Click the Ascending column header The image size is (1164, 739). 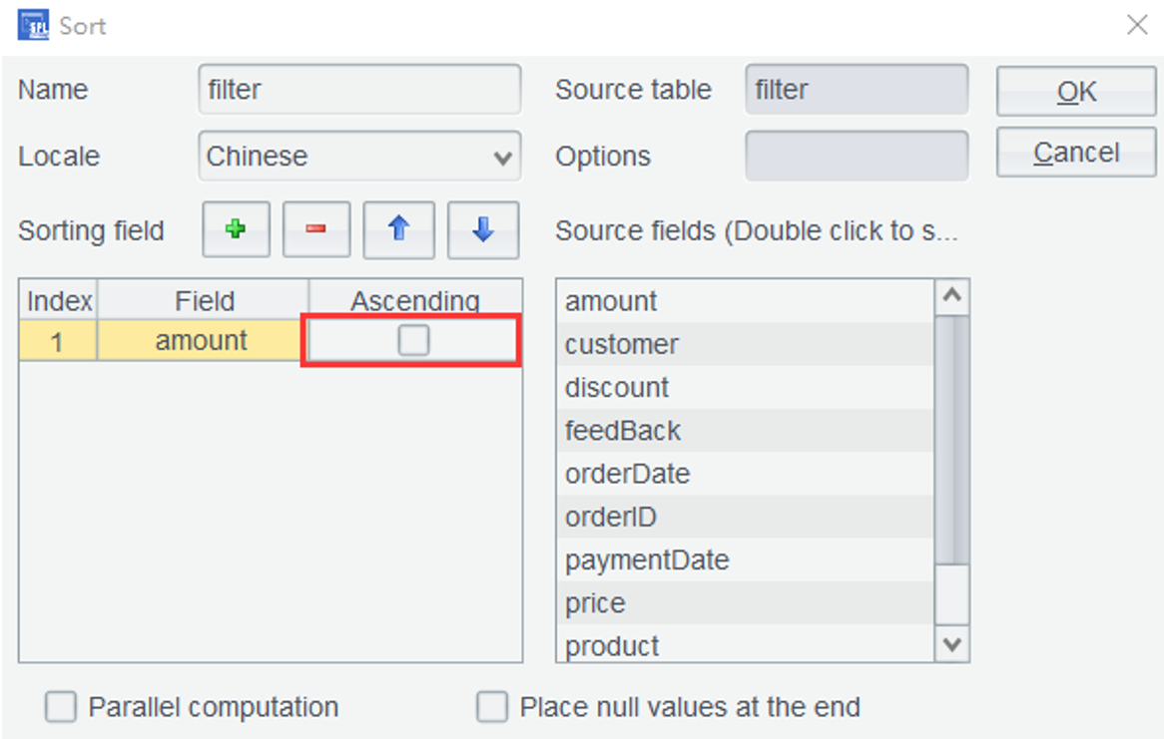(414, 301)
